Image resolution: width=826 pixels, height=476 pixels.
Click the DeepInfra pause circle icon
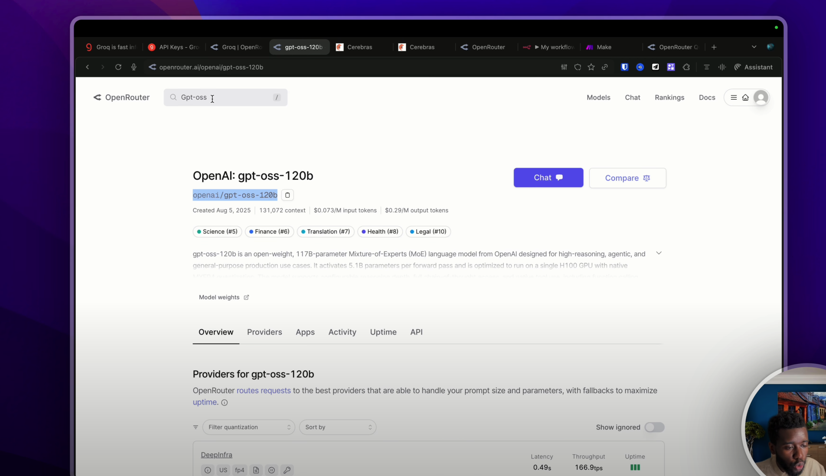point(271,470)
